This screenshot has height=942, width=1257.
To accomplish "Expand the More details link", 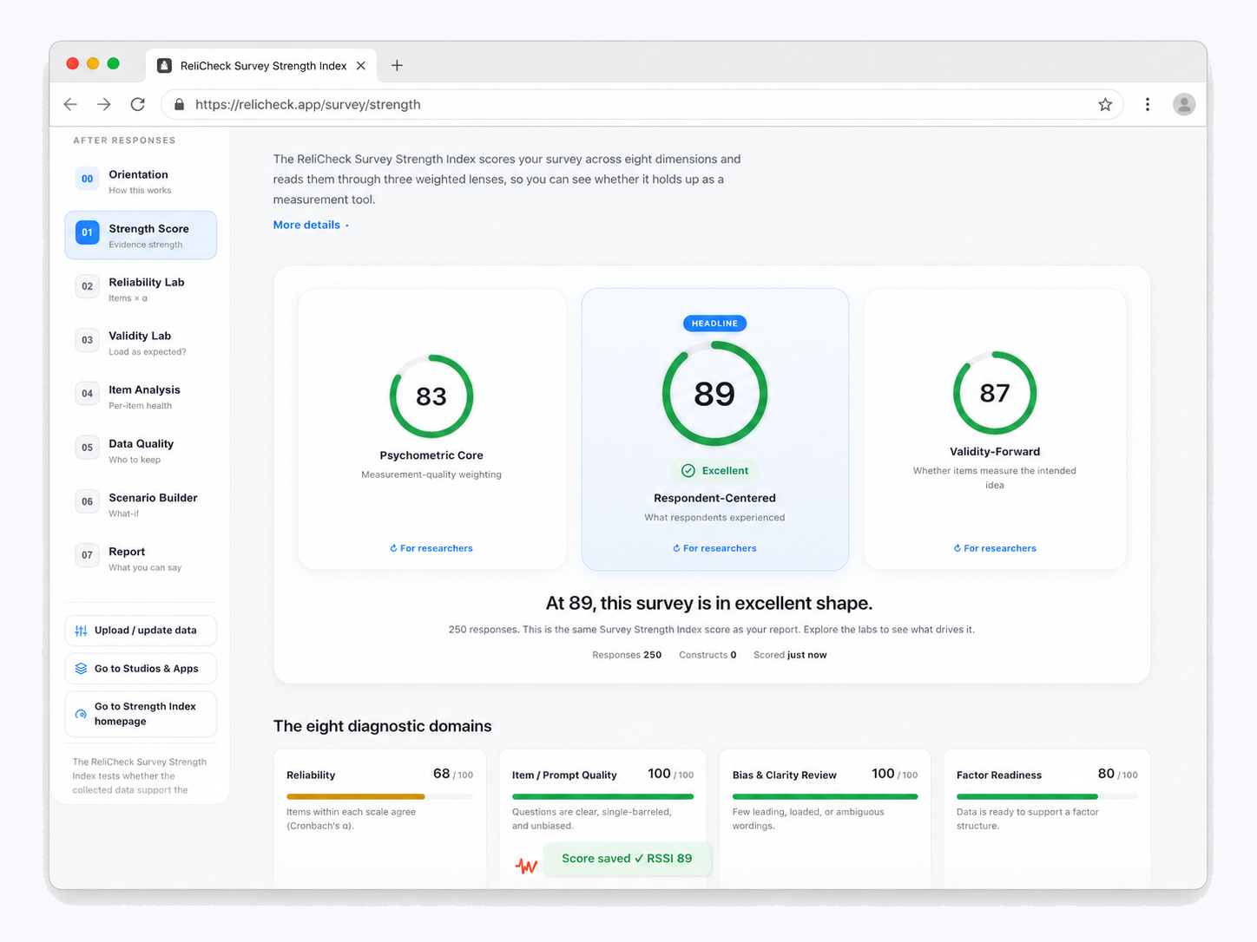I will (311, 225).
